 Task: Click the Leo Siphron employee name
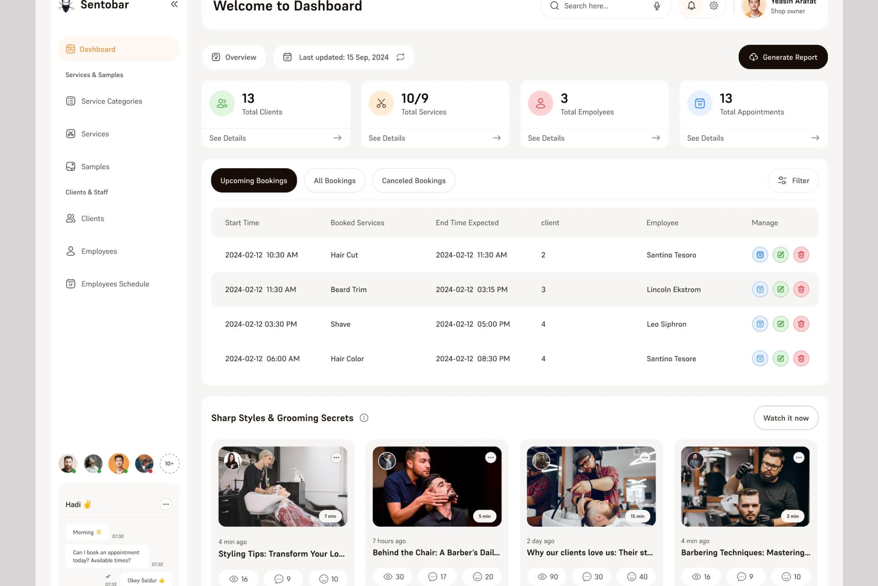[666, 324]
